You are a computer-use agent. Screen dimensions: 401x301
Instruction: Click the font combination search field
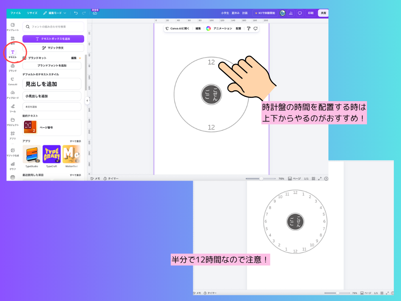pyautogui.click(x=53, y=26)
